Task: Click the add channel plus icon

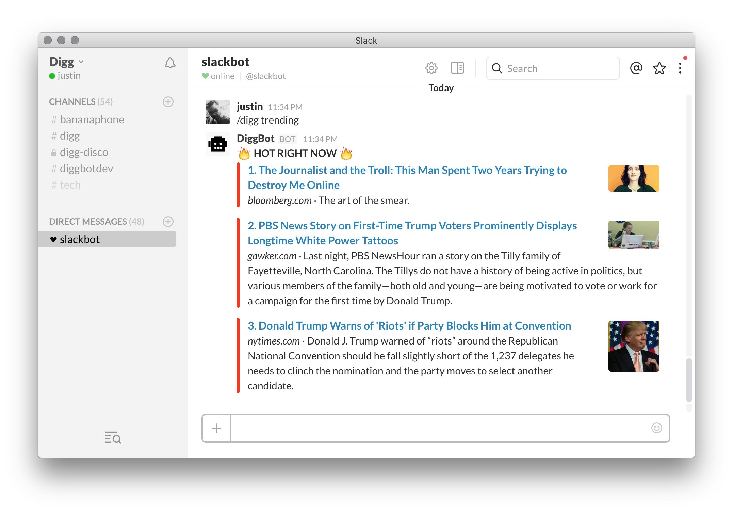Action: (168, 102)
